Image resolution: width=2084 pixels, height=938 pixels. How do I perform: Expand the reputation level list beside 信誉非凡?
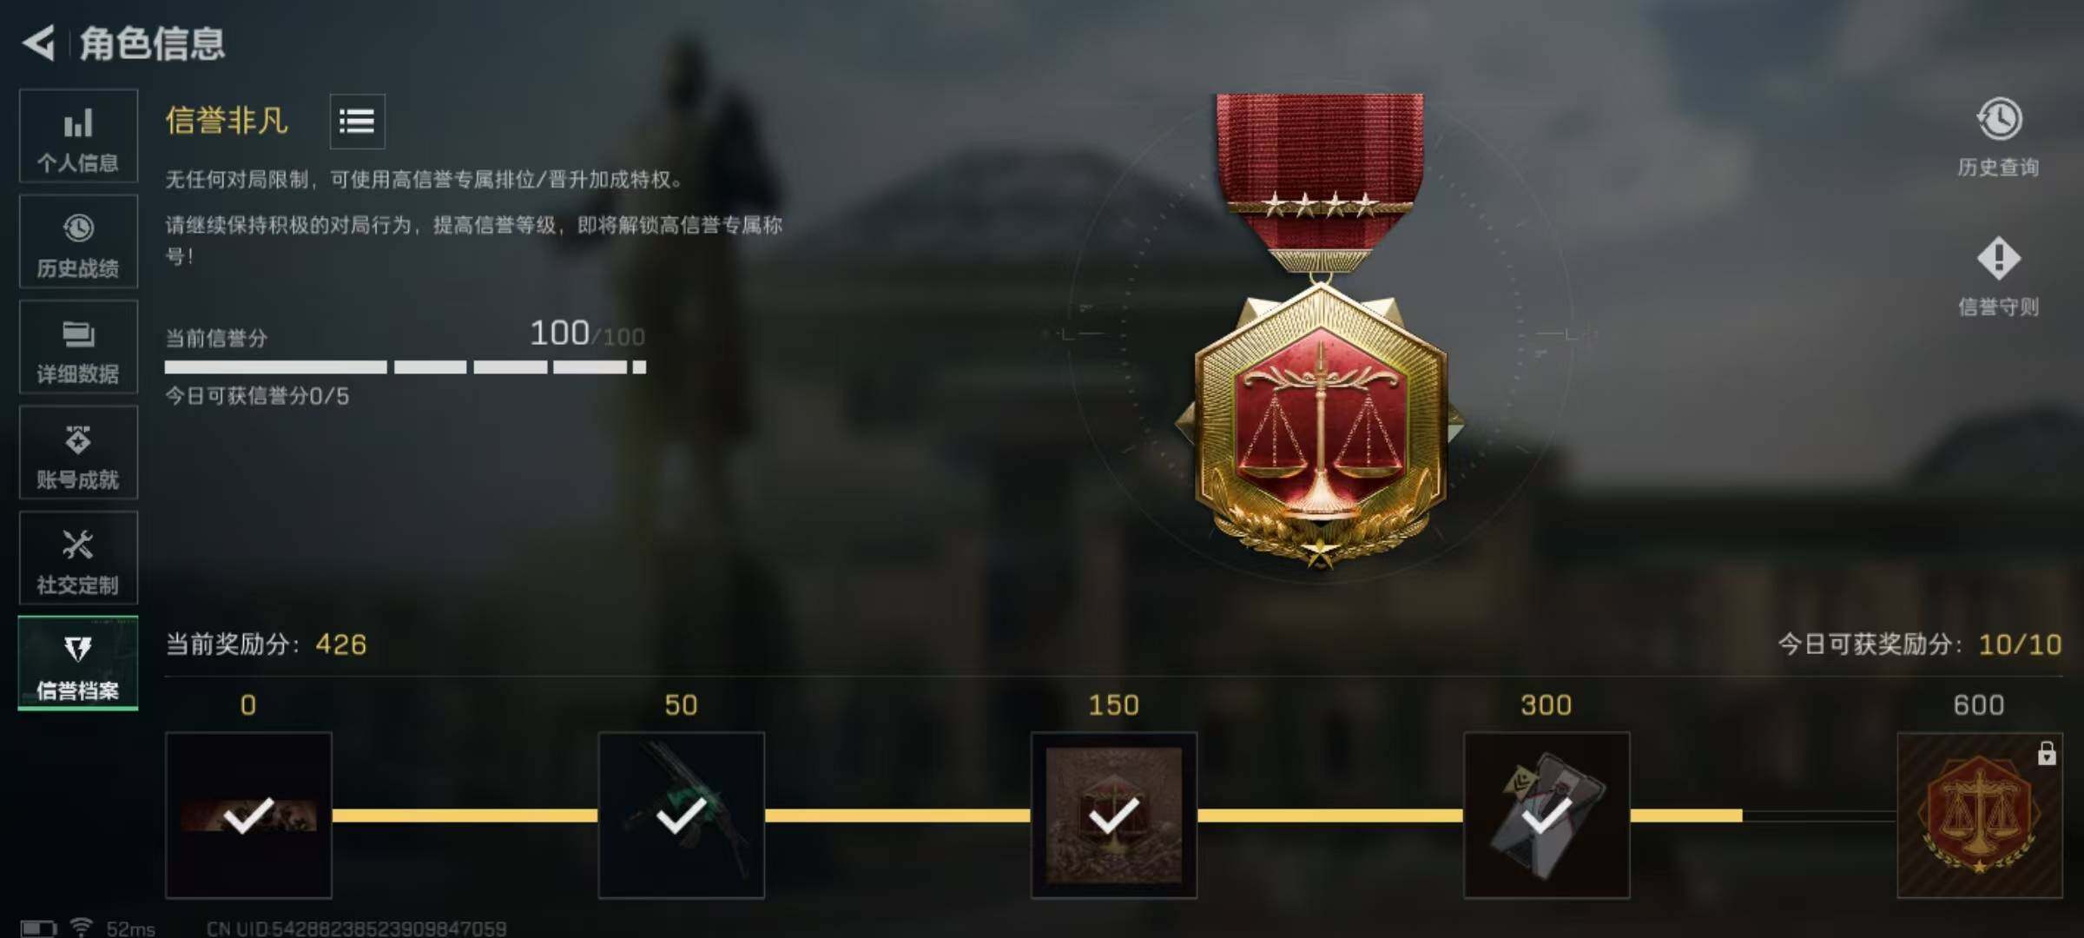tap(357, 122)
